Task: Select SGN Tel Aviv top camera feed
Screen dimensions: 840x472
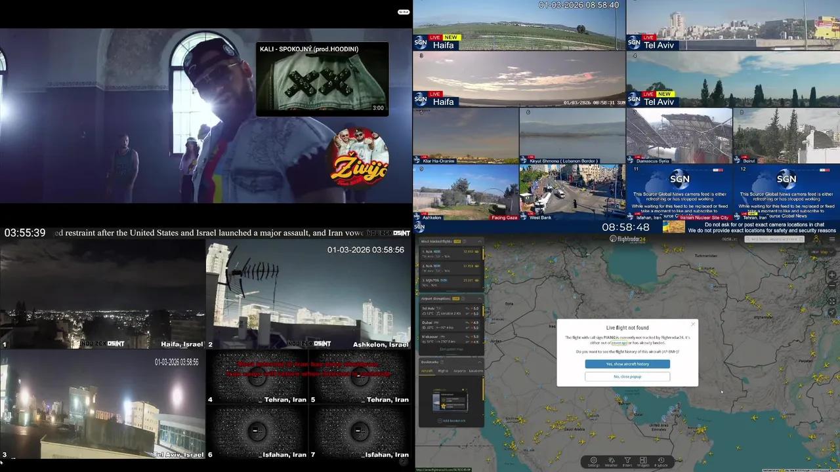Action: (733, 25)
